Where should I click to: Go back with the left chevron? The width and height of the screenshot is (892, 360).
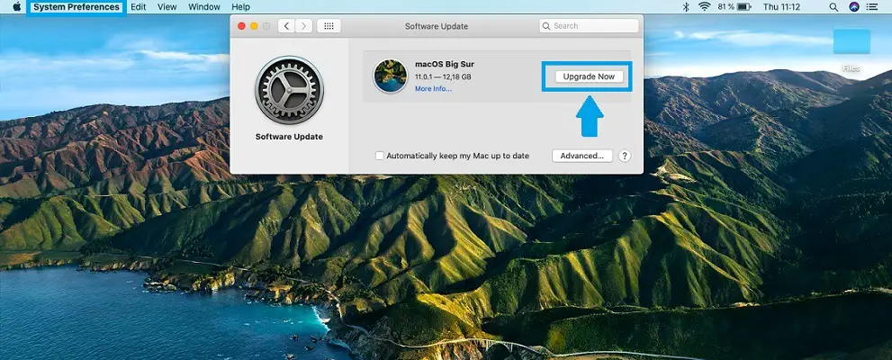point(286,26)
